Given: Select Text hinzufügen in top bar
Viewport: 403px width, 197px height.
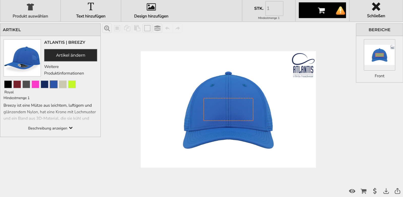Looking at the screenshot, I should pos(91,11).
